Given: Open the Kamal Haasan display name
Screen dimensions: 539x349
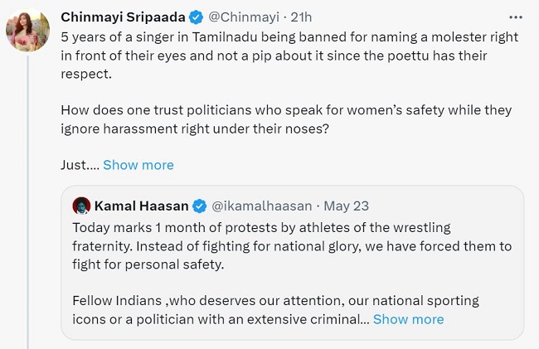Looking at the screenshot, I should (141, 206).
